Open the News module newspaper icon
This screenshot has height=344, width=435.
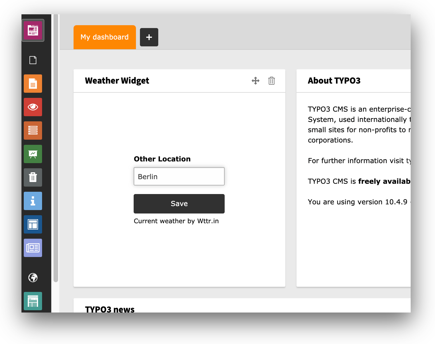coord(33,248)
